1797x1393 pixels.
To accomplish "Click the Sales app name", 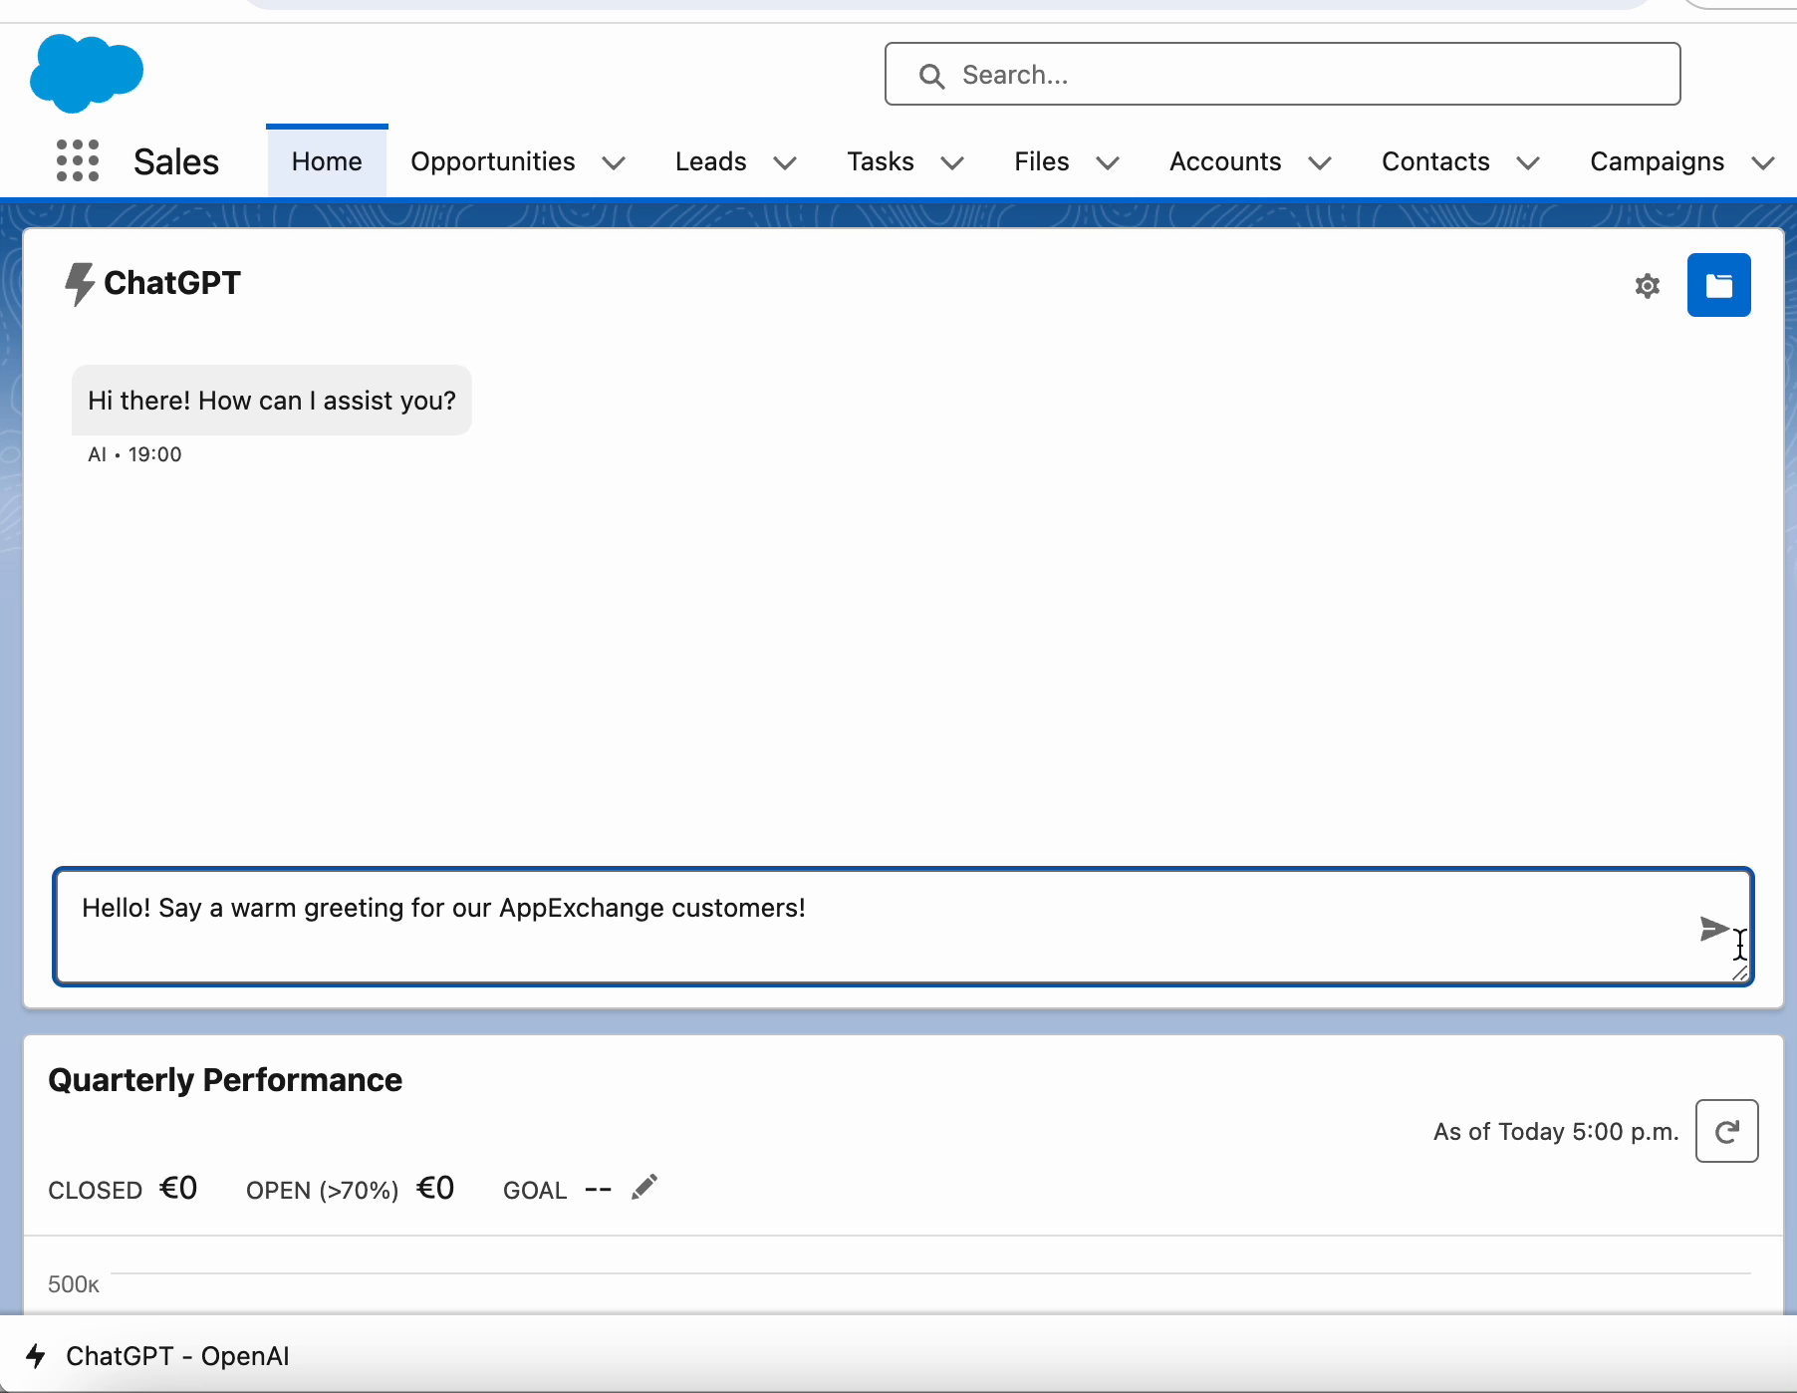I will (x=176, y=161).
